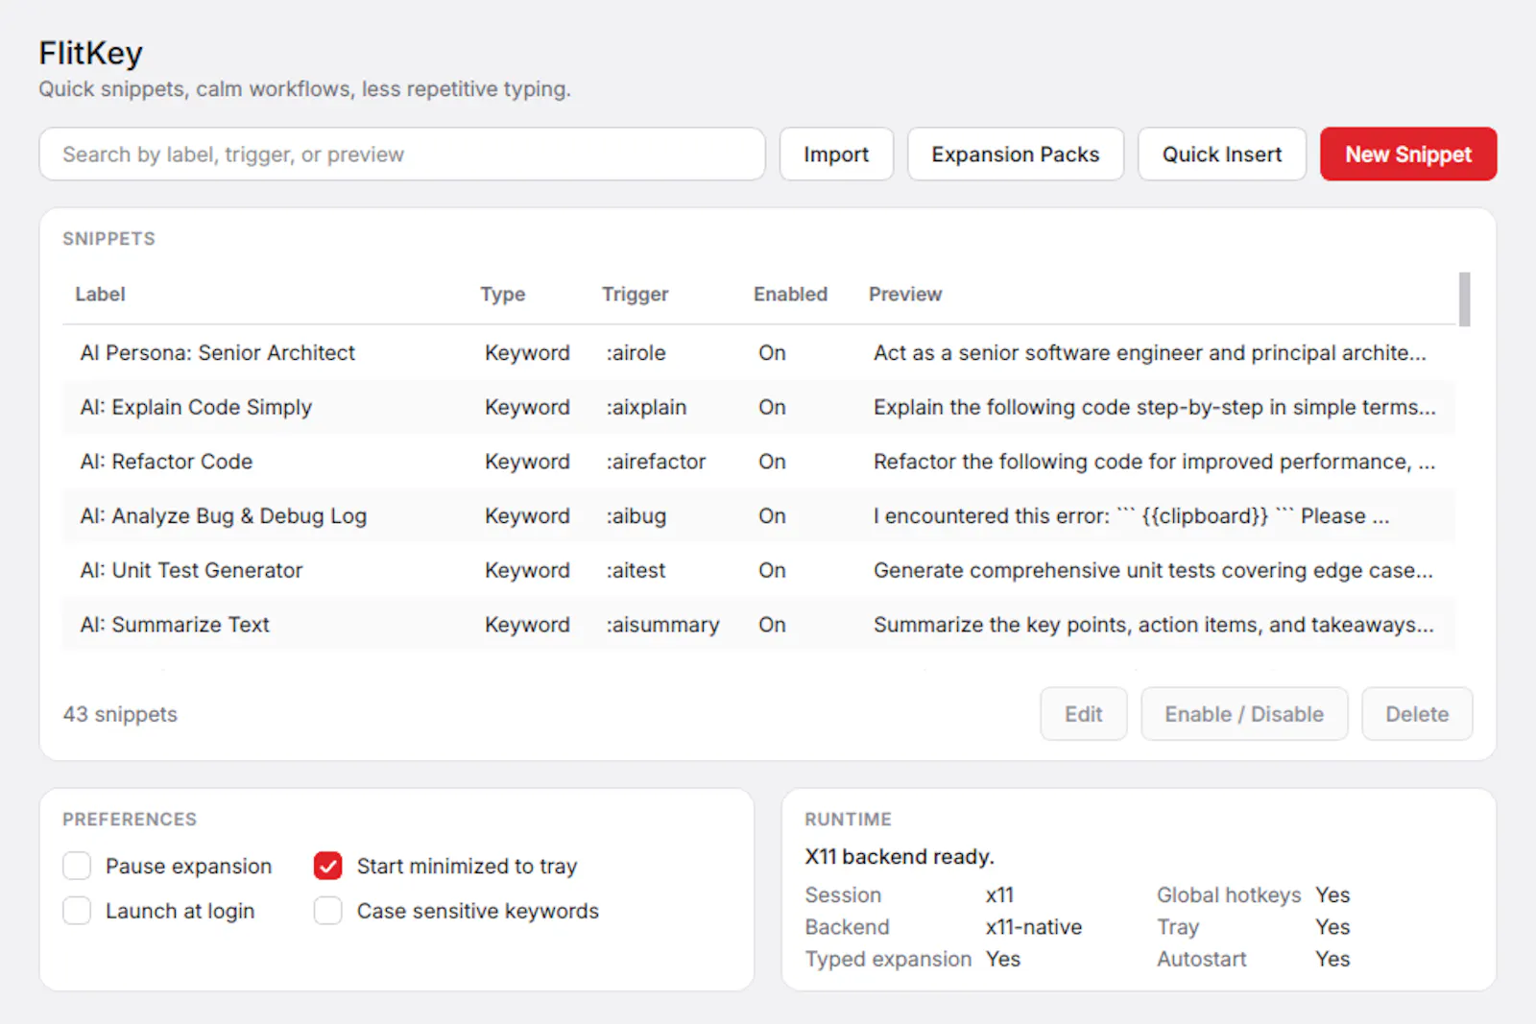Open the Import dialog
Screen dimensions: 1536x1024
836,155
